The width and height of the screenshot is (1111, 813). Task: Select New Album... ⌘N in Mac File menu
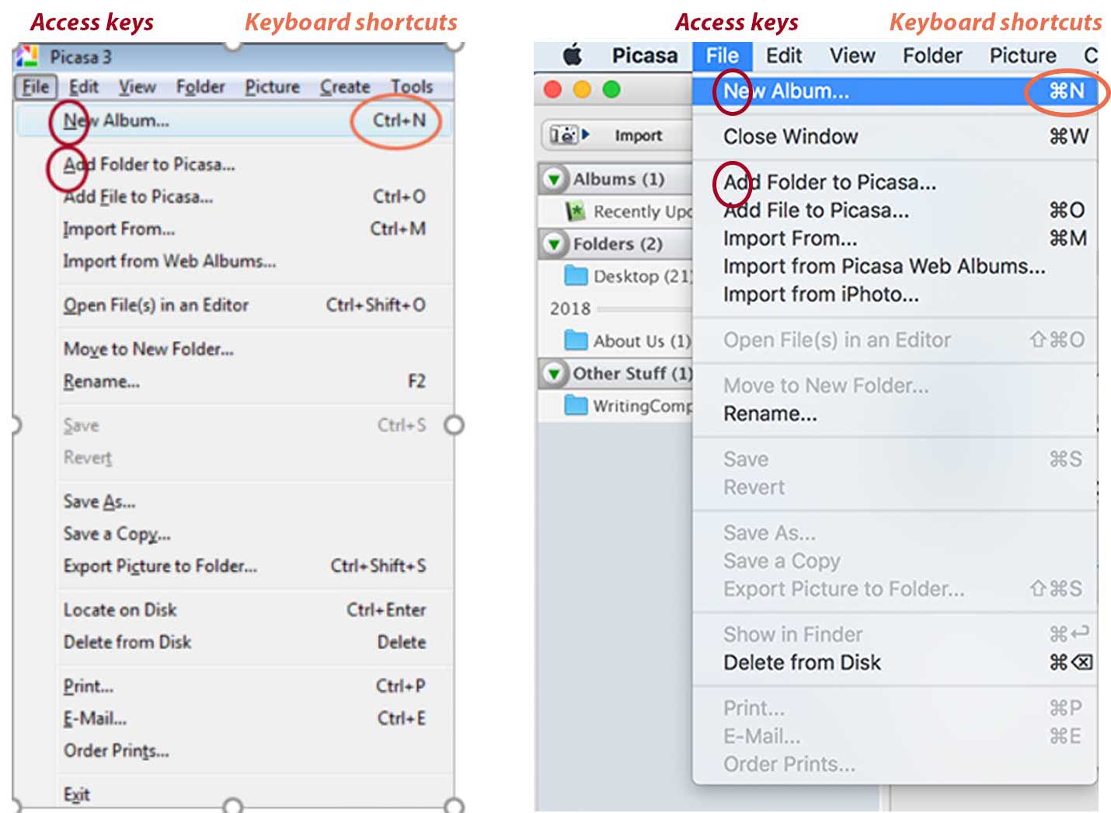coord(895,91)
